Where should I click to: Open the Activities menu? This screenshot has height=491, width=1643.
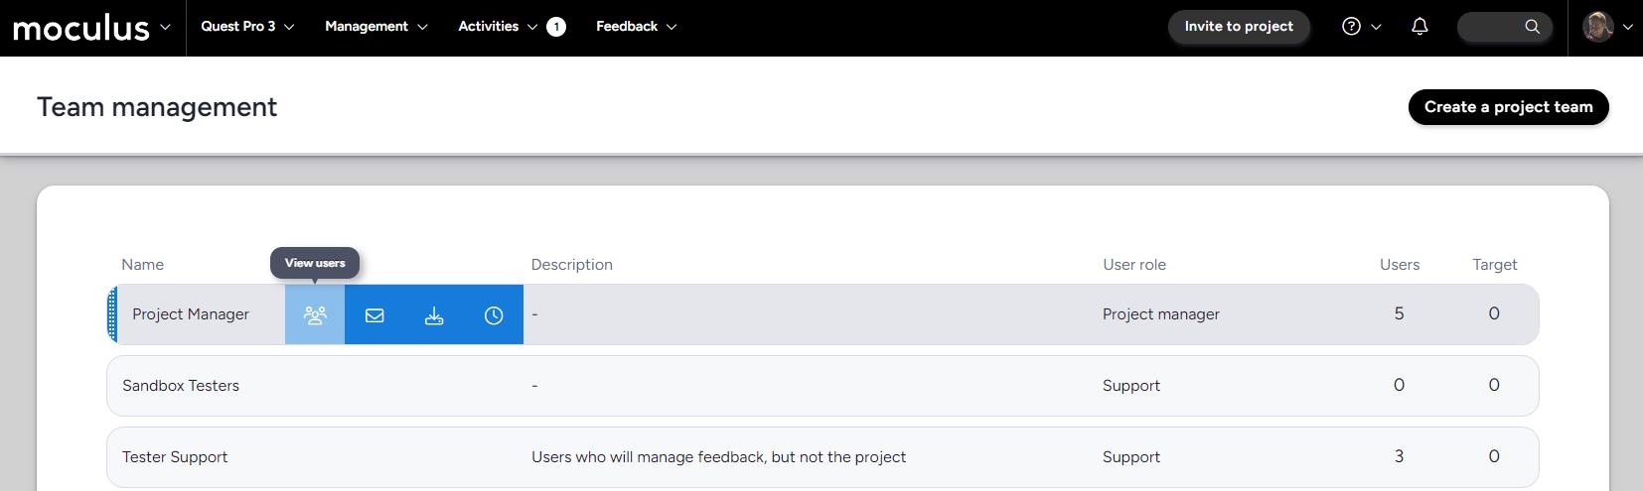(498, 27)
